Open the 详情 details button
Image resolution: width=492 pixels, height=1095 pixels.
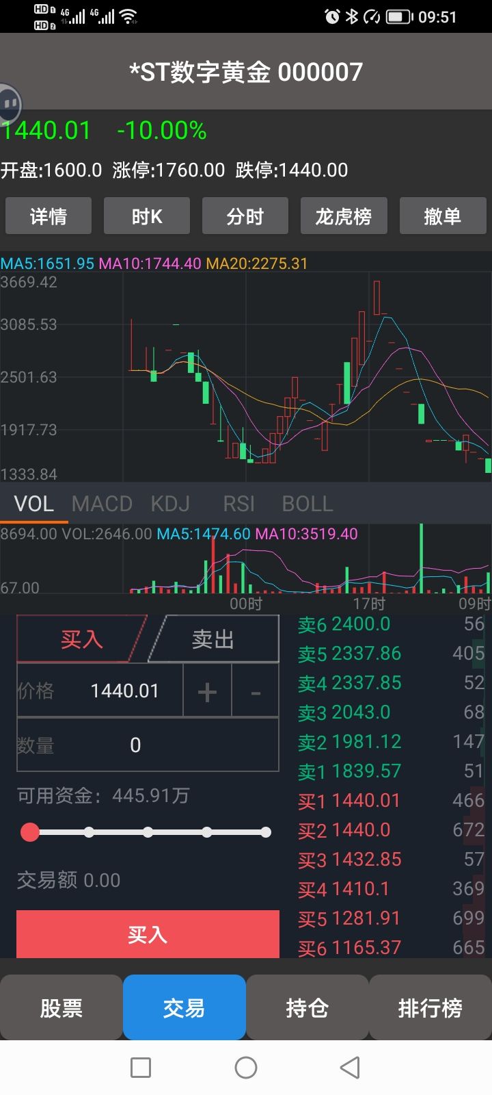coord(49,216)
